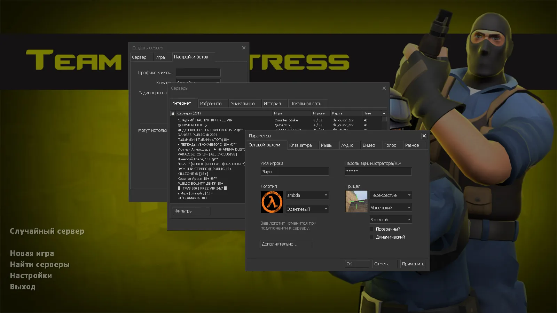Click the lambda logo preview thumbnail
The image size is (557, 313).
tap(272, 202)
